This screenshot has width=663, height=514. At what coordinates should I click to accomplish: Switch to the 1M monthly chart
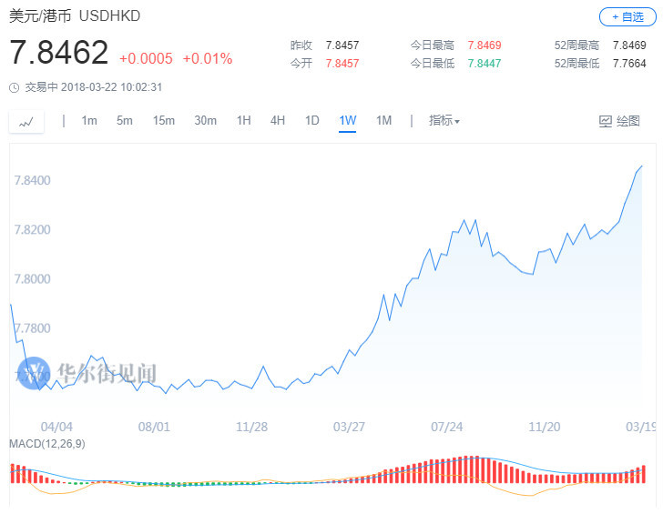click(x=383, y=121)
